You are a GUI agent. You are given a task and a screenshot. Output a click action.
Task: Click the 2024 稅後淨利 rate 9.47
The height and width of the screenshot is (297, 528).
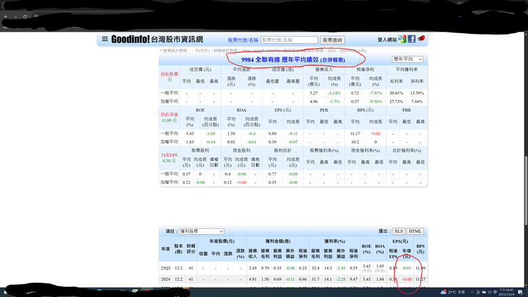pos(353,279)
